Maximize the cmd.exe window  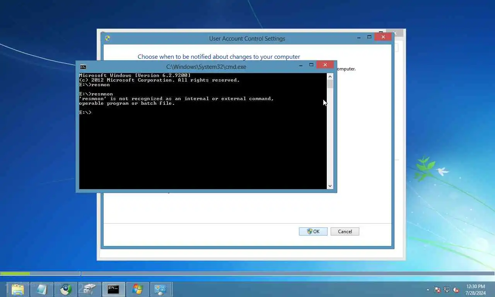pos(311,65)
